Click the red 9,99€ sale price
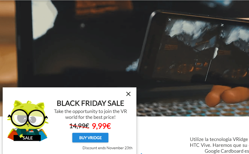 [101, 126]
